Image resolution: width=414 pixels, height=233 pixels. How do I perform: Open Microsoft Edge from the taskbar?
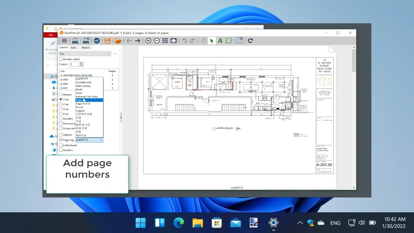(179, 223)
